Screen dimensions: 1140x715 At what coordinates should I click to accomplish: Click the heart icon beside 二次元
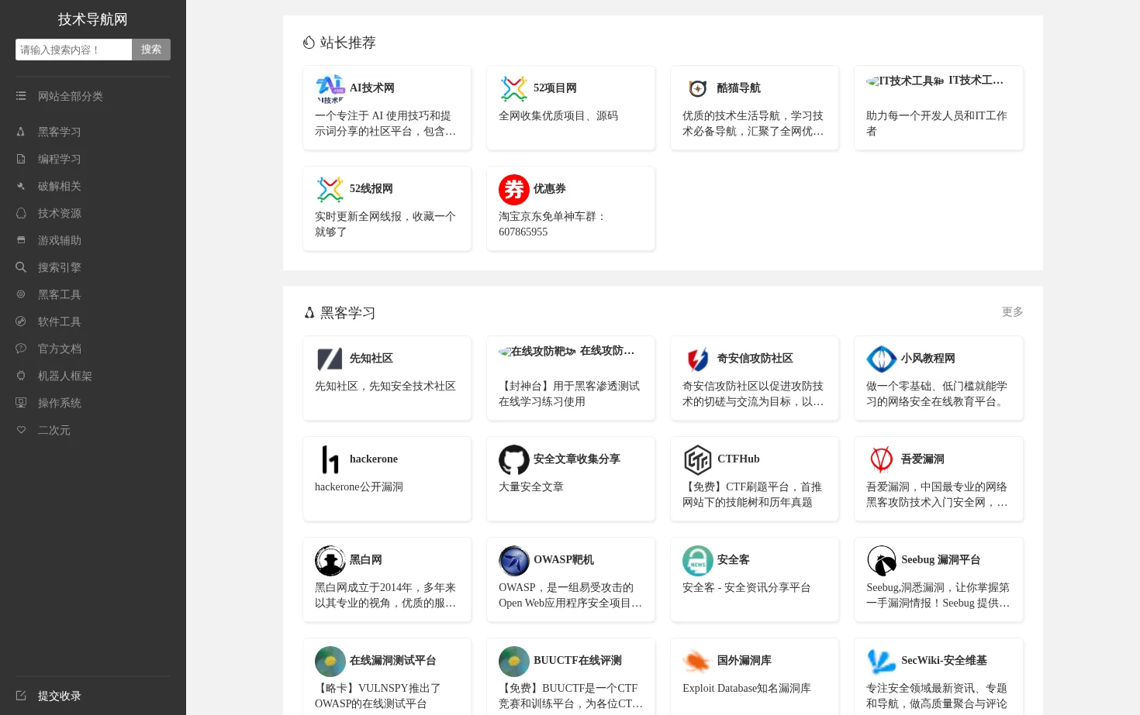[21, 430]
